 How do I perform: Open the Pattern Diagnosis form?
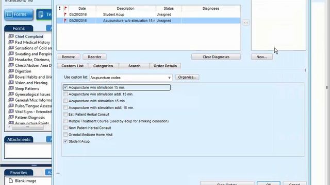(30, 118)
